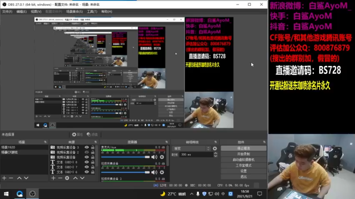Toggle lock on 视频采集设备 2 source
The image size is (355, 199).
[93, 152]
